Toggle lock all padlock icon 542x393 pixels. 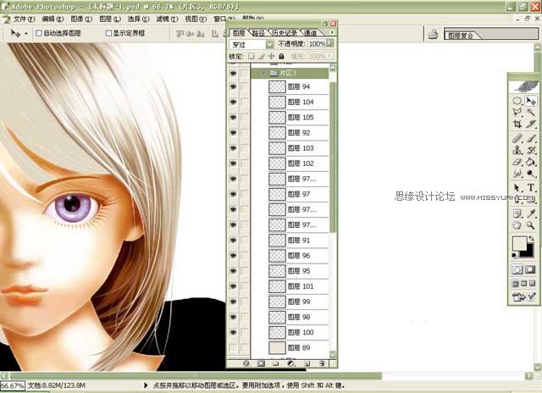(x=281, y=56)
